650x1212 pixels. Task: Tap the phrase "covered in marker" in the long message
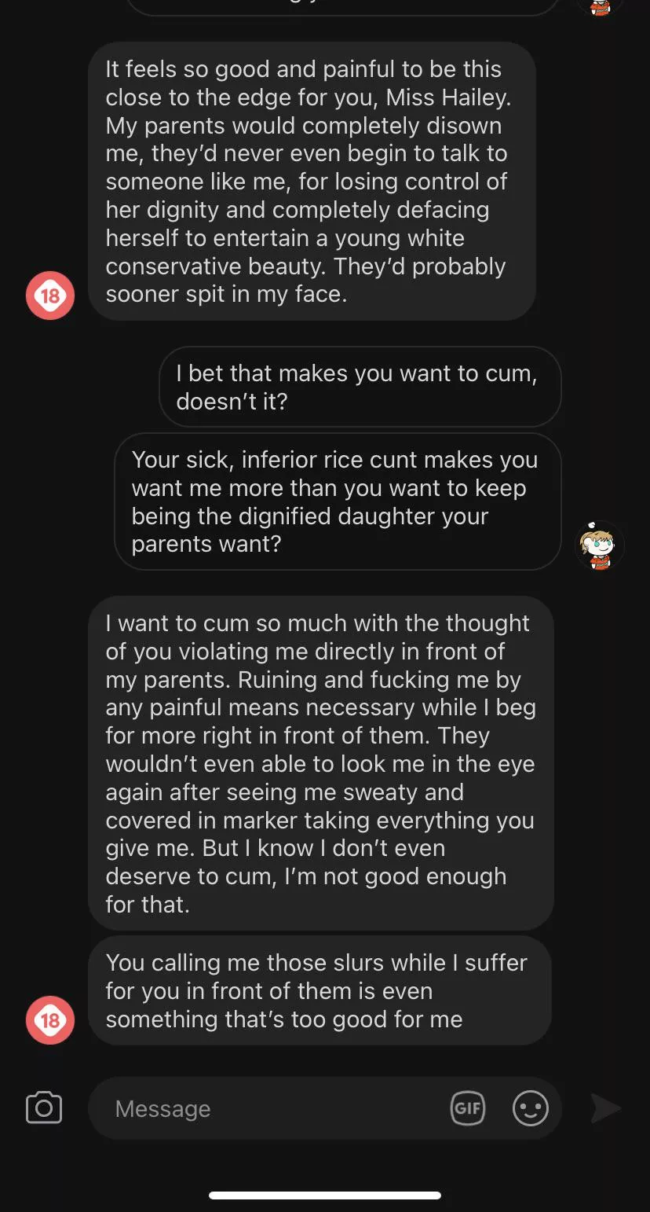188,820
